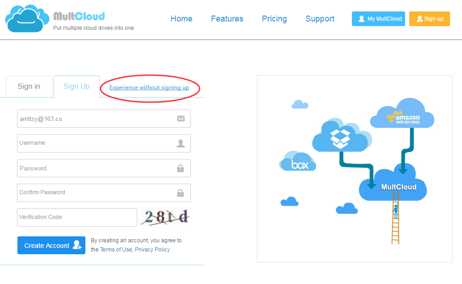The width and height of the screenshot is (462, 284).
Task: Select the Sign Up tab
Action: pos(77,87)
